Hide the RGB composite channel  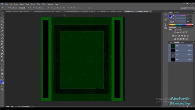169,46
